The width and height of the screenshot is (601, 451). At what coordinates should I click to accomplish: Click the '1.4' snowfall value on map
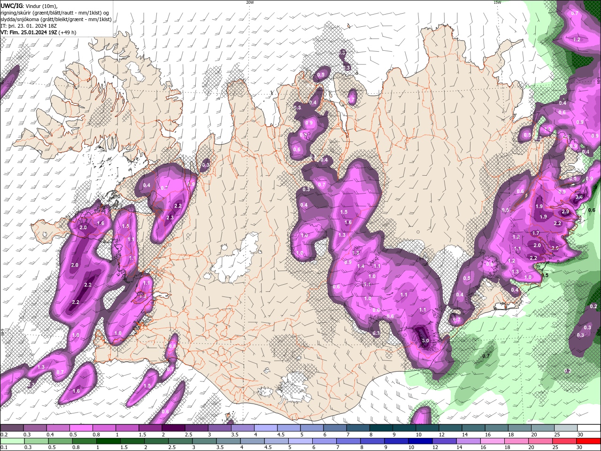[361, 266]
